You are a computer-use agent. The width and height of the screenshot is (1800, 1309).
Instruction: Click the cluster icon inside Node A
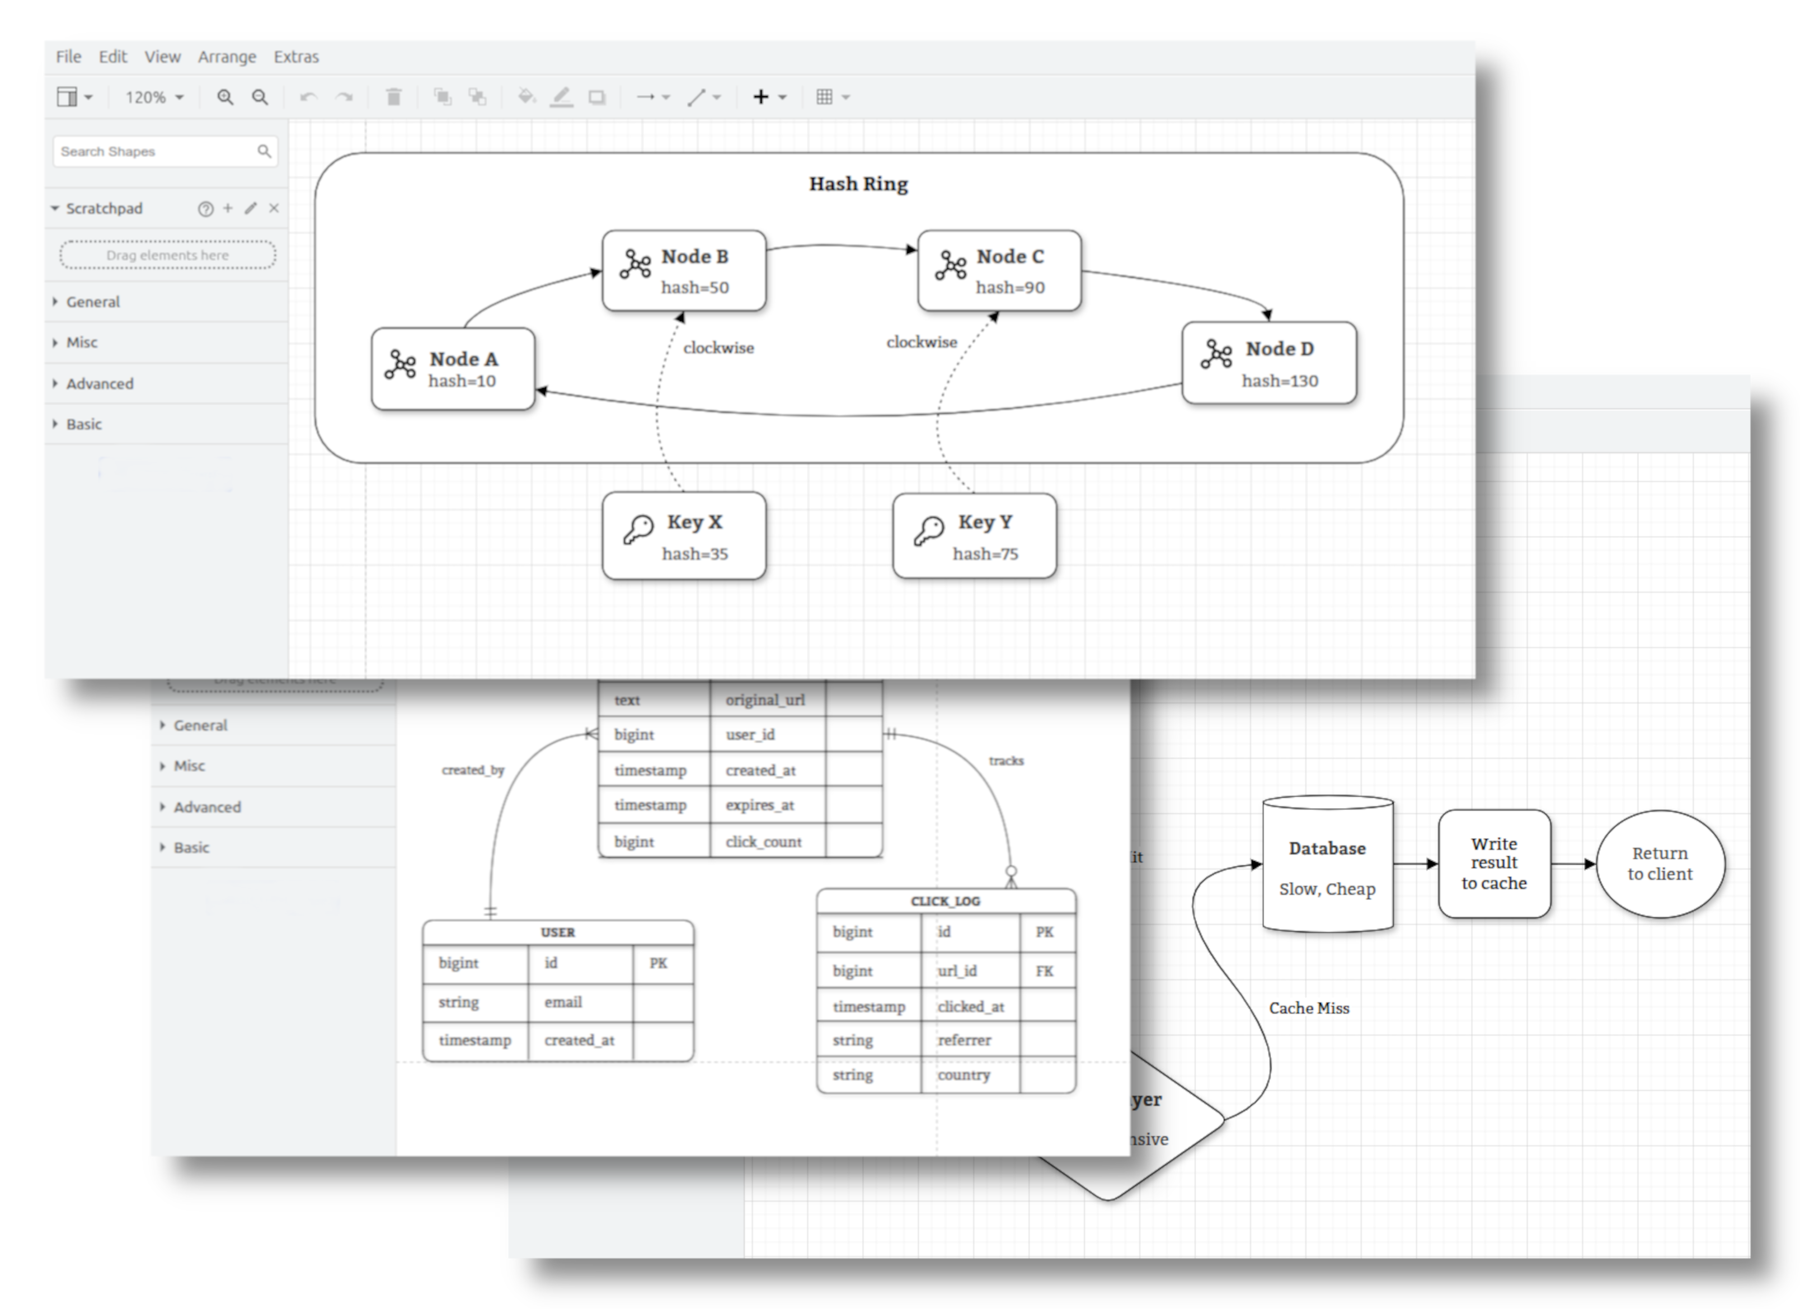click(401, 364)
